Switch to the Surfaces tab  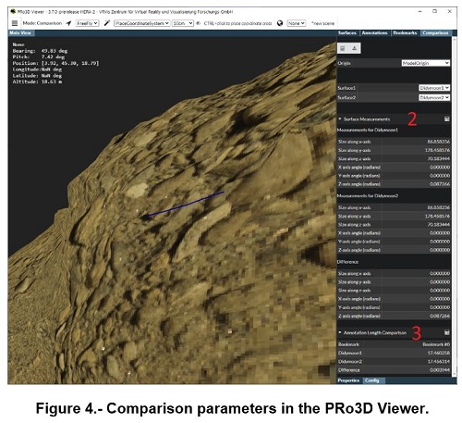coord(347,32)
